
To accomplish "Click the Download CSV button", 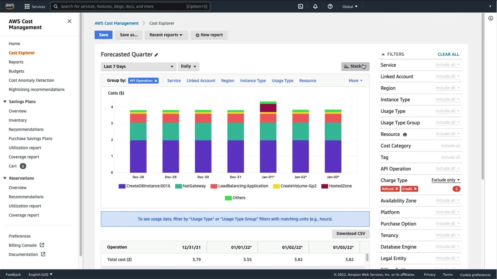I will point(350,234).
